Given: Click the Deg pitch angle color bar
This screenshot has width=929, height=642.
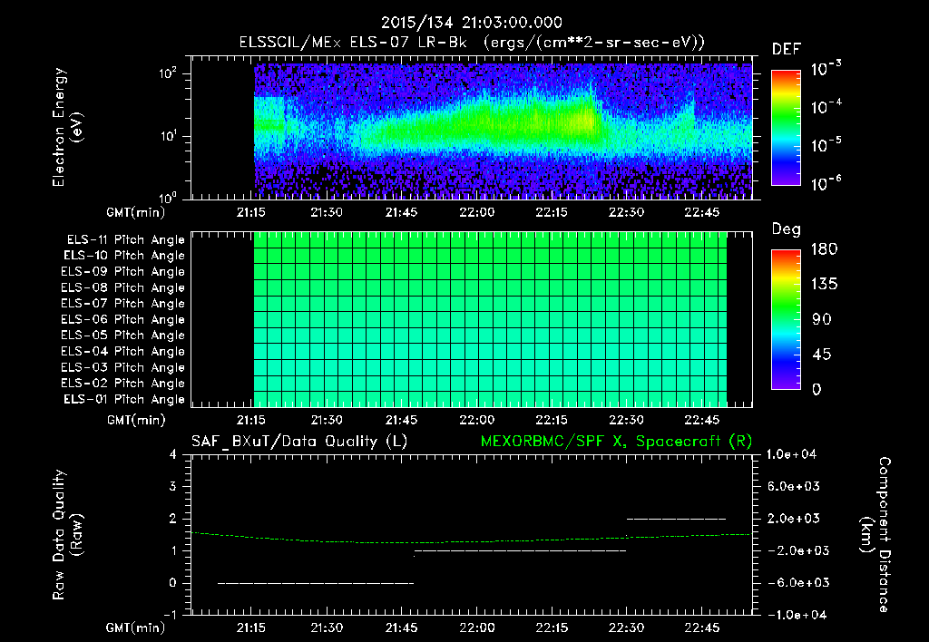Looking at the screenshot, I should 786,319.
